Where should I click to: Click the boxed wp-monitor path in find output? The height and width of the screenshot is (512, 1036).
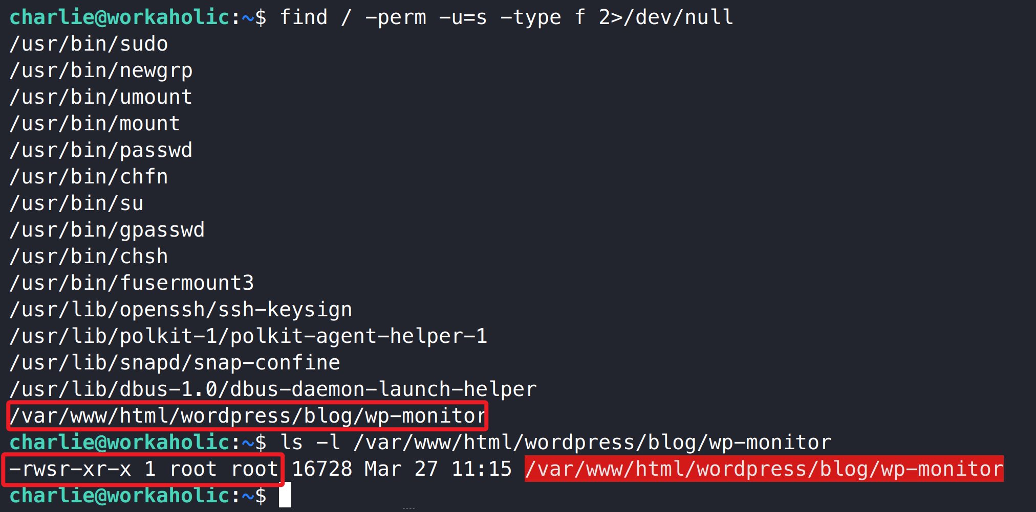(x=247, y=416)
